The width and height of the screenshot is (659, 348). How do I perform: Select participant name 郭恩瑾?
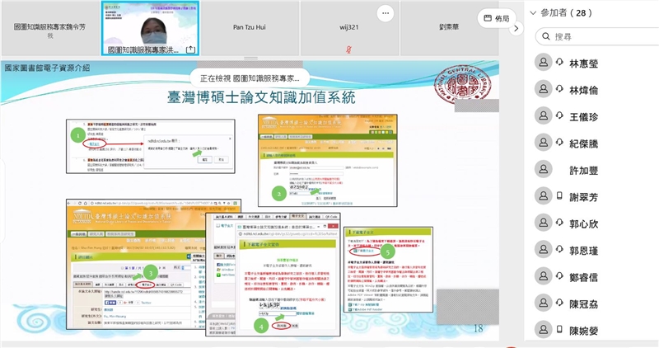tap(583, 251)
